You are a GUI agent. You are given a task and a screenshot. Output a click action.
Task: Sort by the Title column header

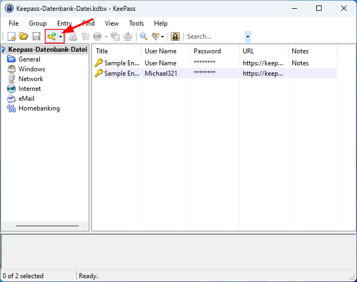[x=116, y=51]
